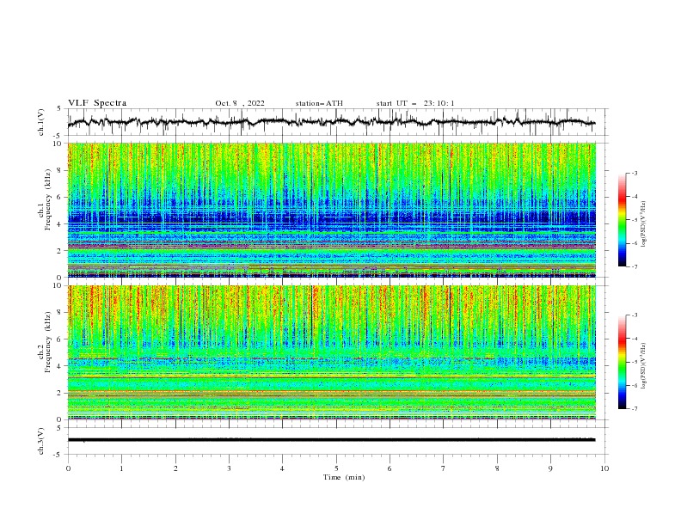Click the ch.1 color bar "log(PSD)(V²/Hz)" label

point(645,224)
